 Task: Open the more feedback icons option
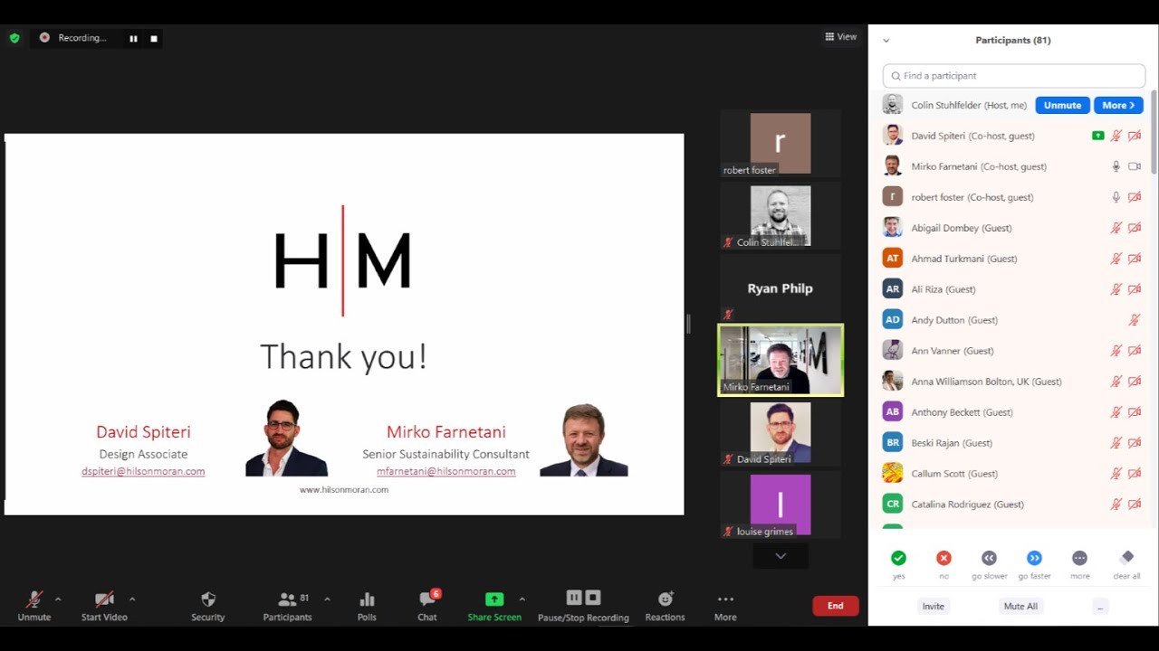(x=1079, y=558)
